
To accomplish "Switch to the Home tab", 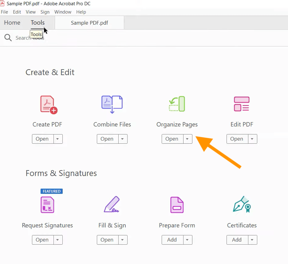I will (12, 23).
